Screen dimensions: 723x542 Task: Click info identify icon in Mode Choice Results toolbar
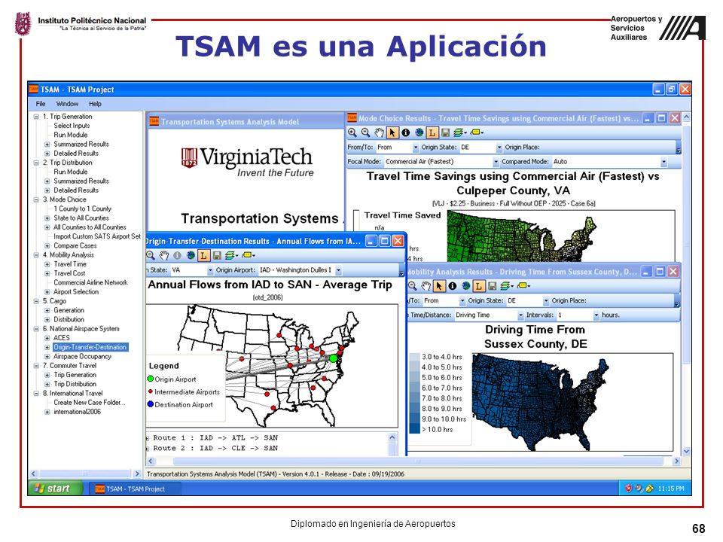tap(406, 132)
